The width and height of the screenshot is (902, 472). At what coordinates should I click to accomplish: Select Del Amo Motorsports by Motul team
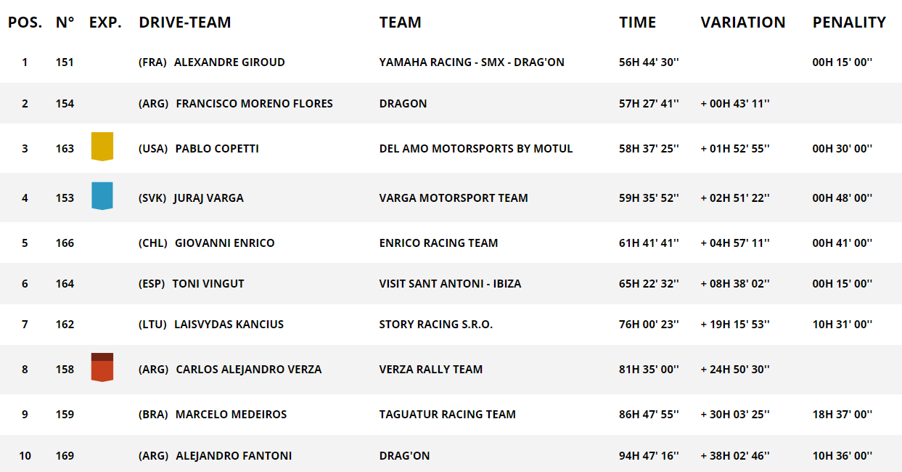(476, 149)
